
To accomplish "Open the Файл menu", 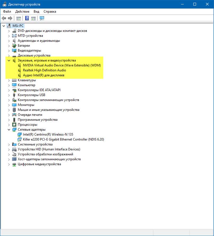I will point(7,12).
